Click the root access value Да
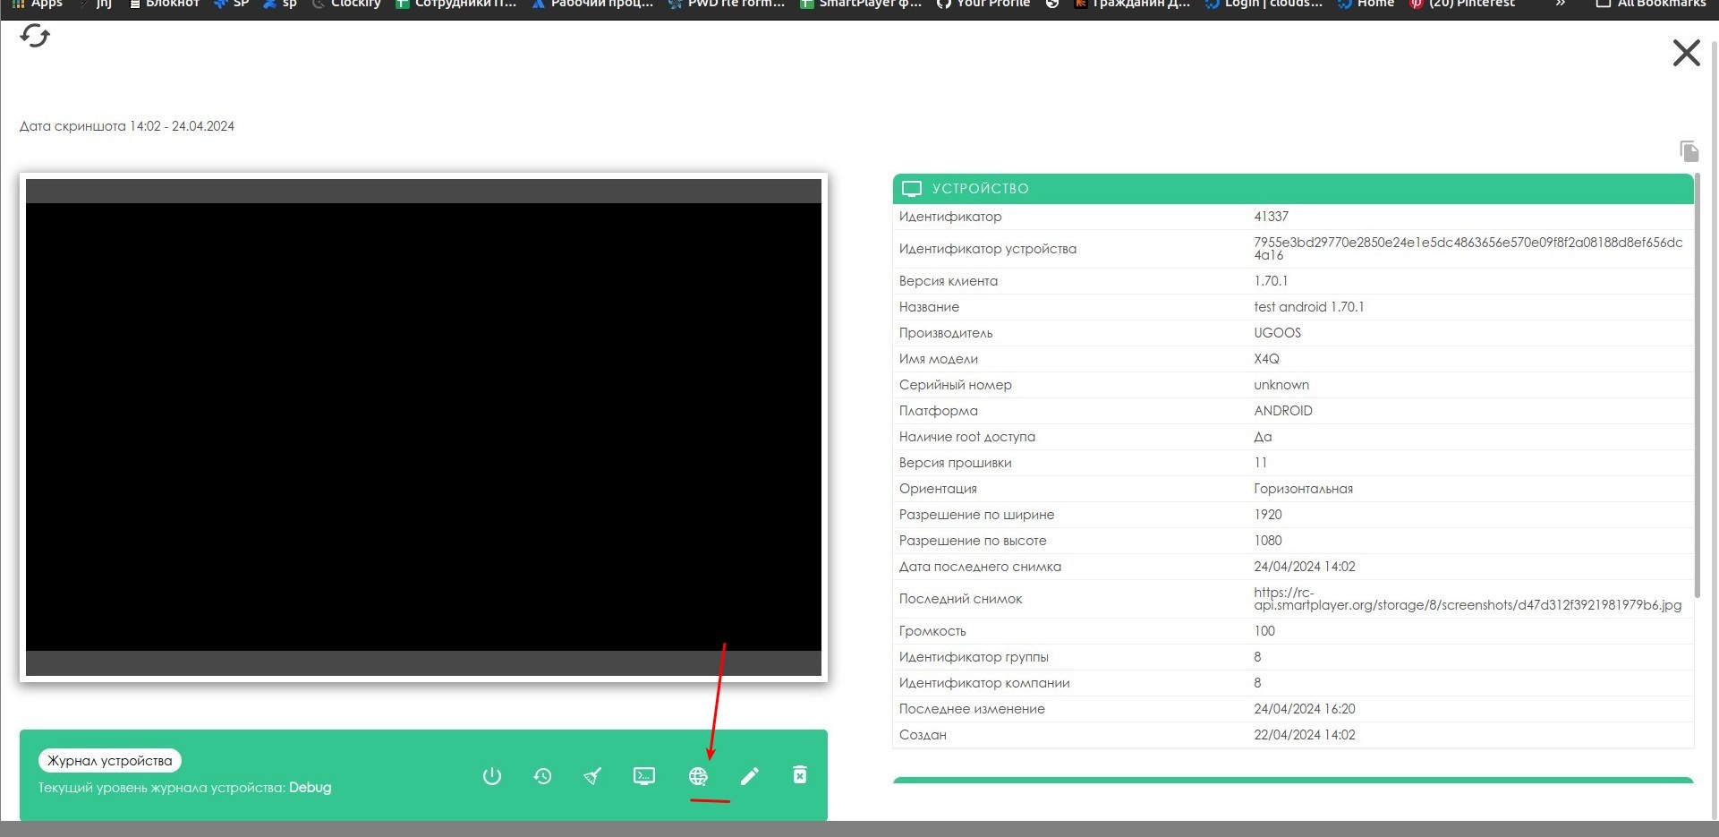 pos(1263,437)
